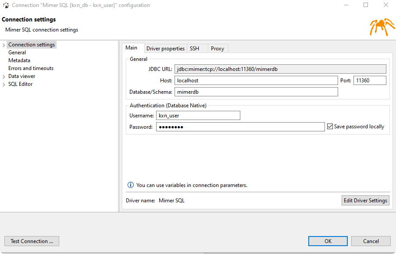Click into the Port field
Screen dimensions: 396x254
tap(370, 81)
